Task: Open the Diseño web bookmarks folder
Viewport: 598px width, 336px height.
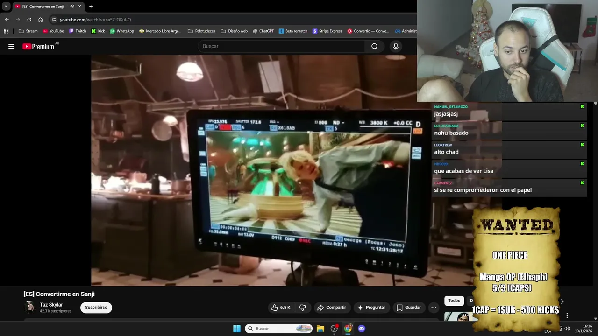Action: coord(234,31)
